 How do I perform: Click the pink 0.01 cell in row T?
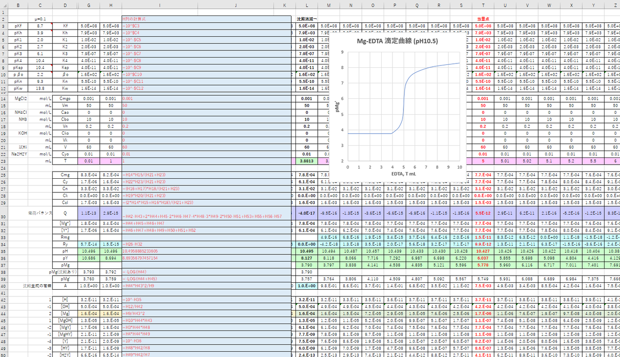click(x=89, y=161)
